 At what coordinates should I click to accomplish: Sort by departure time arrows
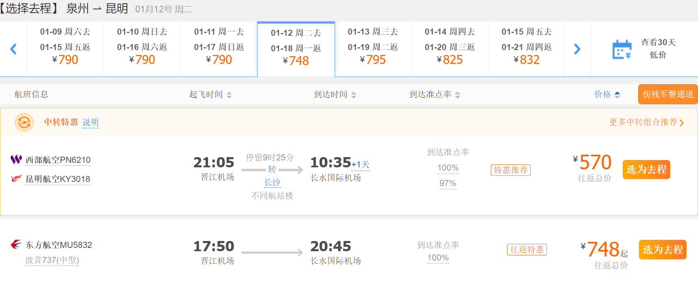[229, 95]
